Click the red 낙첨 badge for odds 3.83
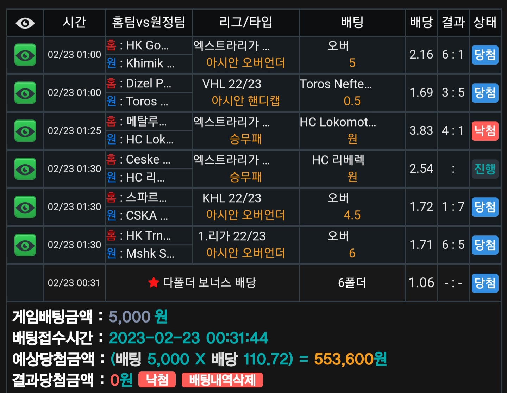This screenshot has width=507, height=393. (x=485, y=131)
